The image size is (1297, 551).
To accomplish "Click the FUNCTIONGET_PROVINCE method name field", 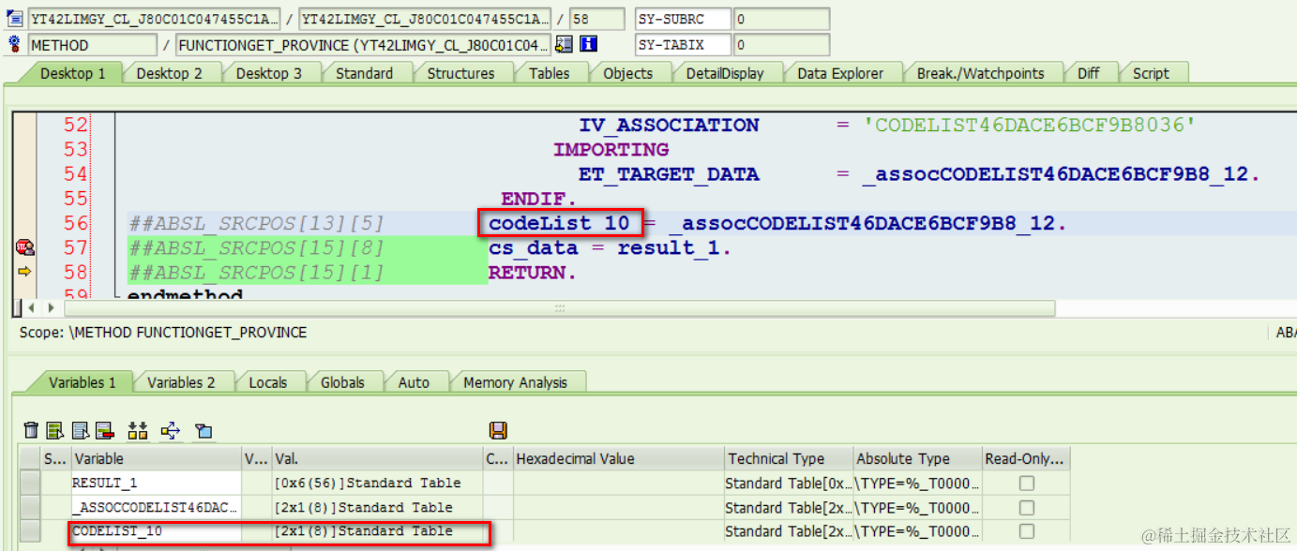I will click(363, 44).
